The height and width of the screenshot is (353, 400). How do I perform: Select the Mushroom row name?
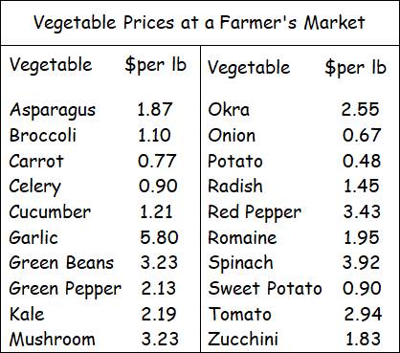pos(53,340)
